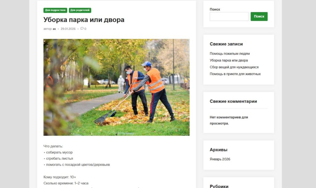This screenshot has width=316, height=188.
Task: Open the comments bubble icon beside the date
Action: (x=82, y=29)
